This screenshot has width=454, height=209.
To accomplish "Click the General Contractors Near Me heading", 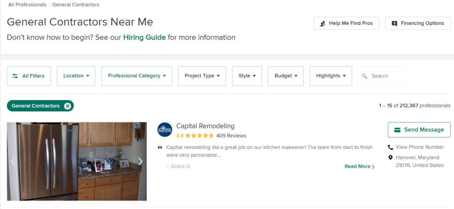I will pyautogui.click(x=80, y=22).
